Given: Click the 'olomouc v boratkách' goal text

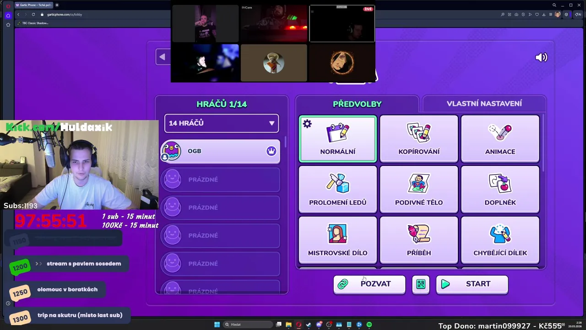Looking at the screenshot, I should tap(67, 289).
